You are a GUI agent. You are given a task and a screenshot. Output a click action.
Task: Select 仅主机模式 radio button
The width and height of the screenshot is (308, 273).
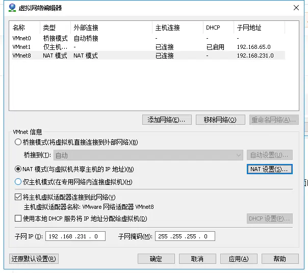click(x=18, y=182)
